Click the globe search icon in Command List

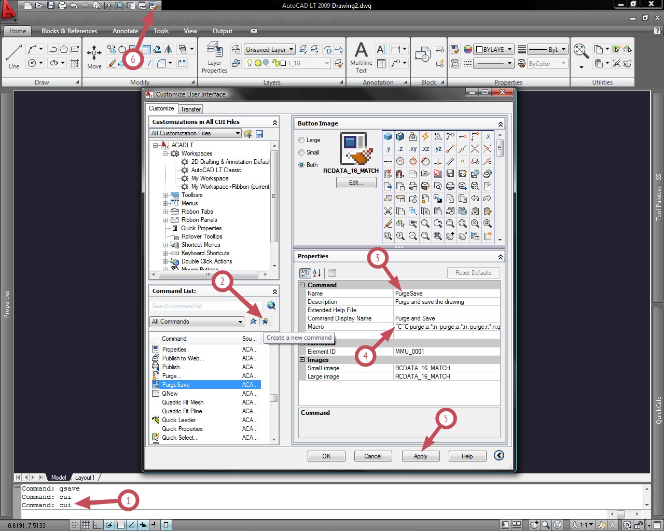point(271,306)
